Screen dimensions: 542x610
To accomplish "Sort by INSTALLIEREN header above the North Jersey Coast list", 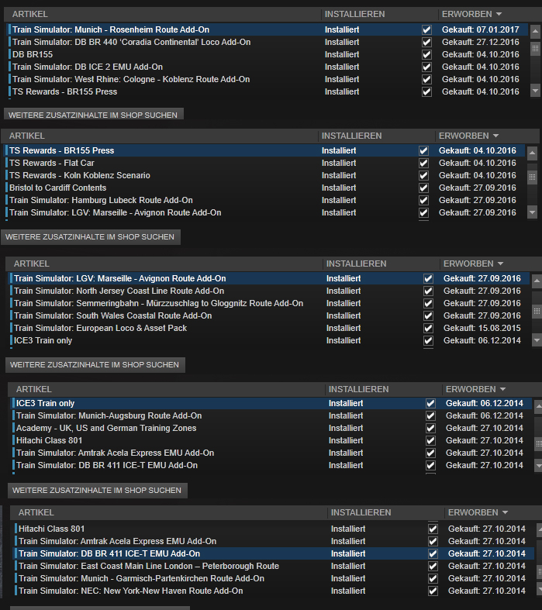I will coord(357,264).
